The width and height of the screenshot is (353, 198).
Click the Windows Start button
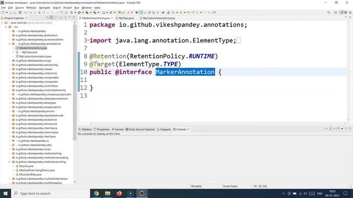(6, 193)
